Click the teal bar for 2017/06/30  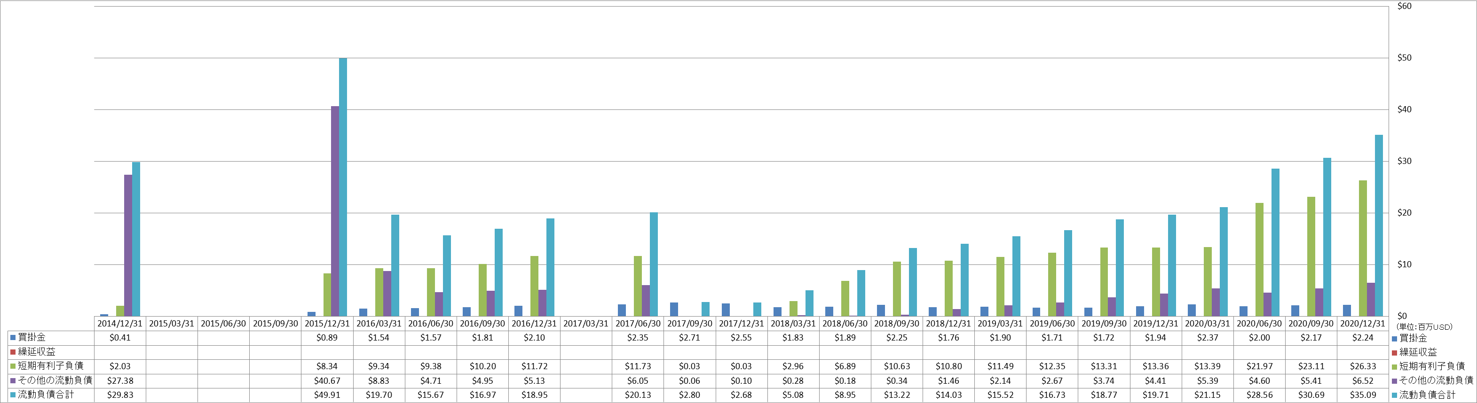pyautogui.click(x=654, y=264)
